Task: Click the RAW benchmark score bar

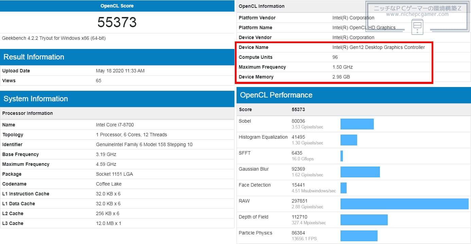Action: tap(404, 204)
